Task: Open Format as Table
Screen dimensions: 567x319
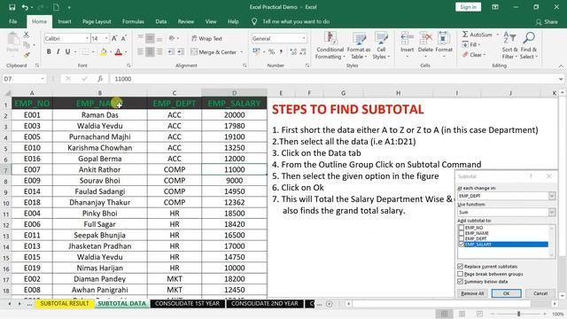Action: point(359,45)
